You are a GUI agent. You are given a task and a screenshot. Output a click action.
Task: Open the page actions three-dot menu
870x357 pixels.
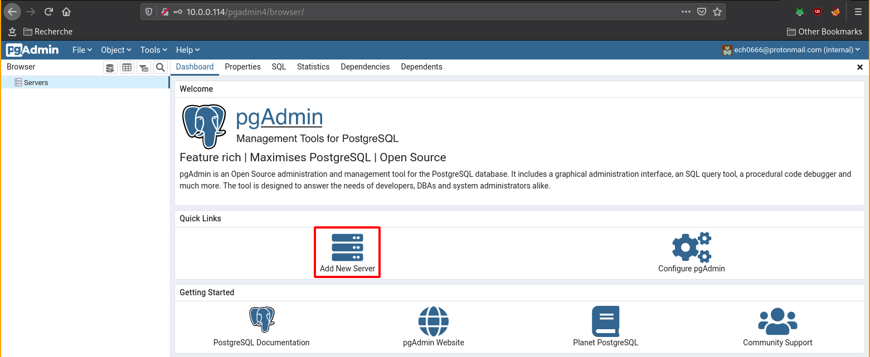687,12
